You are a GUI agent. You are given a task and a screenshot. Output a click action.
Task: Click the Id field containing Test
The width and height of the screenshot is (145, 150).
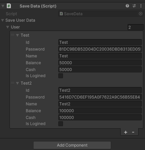[x=100, y=42]
